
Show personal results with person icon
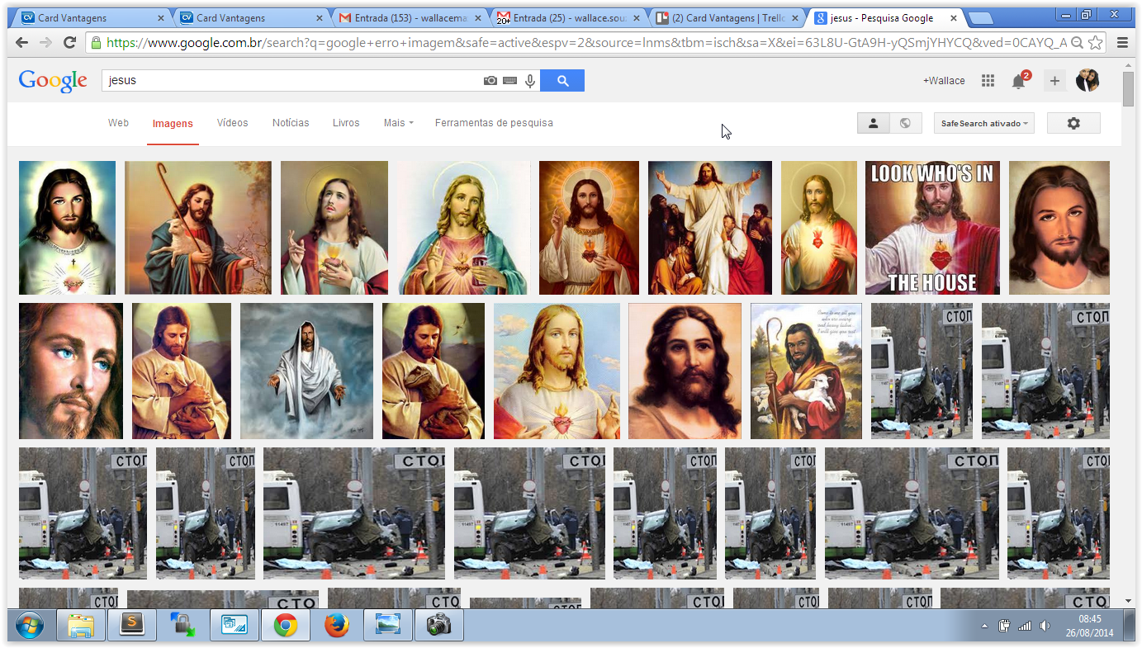point(874,123)
